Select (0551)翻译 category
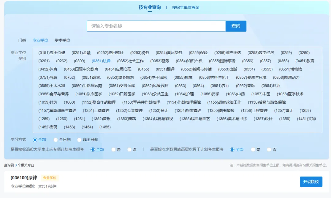This screenshot has width=331, height=198. (165, 69)
